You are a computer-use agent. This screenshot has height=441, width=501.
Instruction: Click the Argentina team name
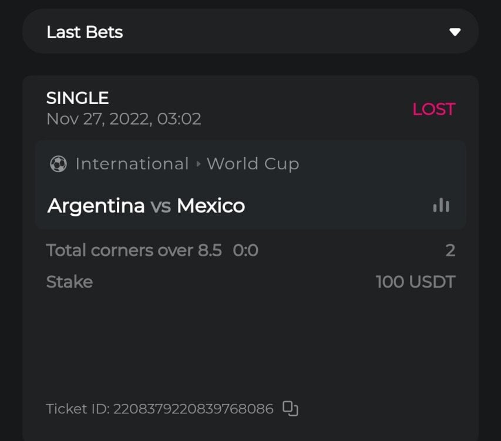point(96,206)
